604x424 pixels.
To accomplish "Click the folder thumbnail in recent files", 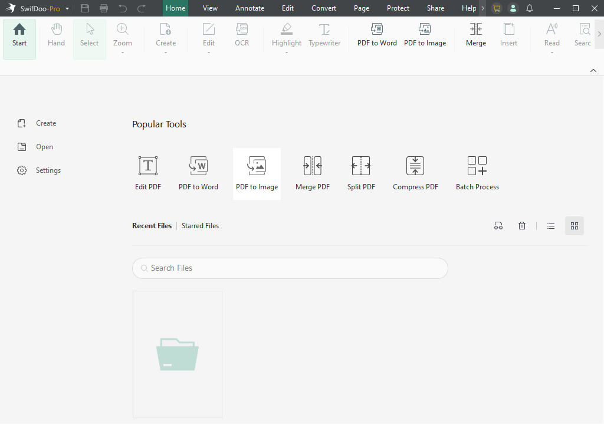I will [177, 354].
